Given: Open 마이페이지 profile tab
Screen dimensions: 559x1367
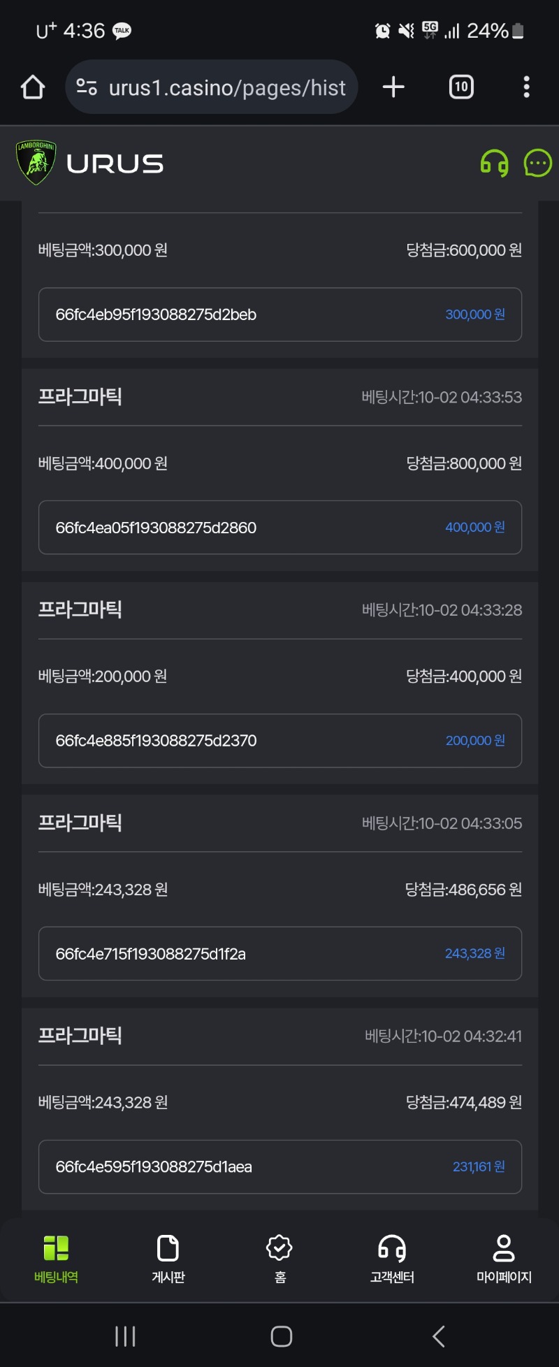Looking at the screenshot, I should pyautogui.click(x=504, y=1259).
